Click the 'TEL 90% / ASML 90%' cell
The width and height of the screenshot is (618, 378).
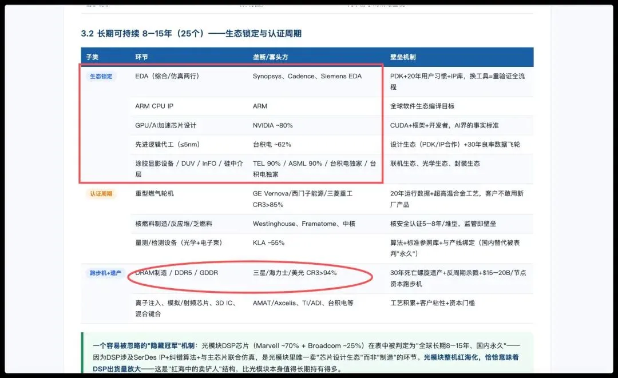(314, 169)
